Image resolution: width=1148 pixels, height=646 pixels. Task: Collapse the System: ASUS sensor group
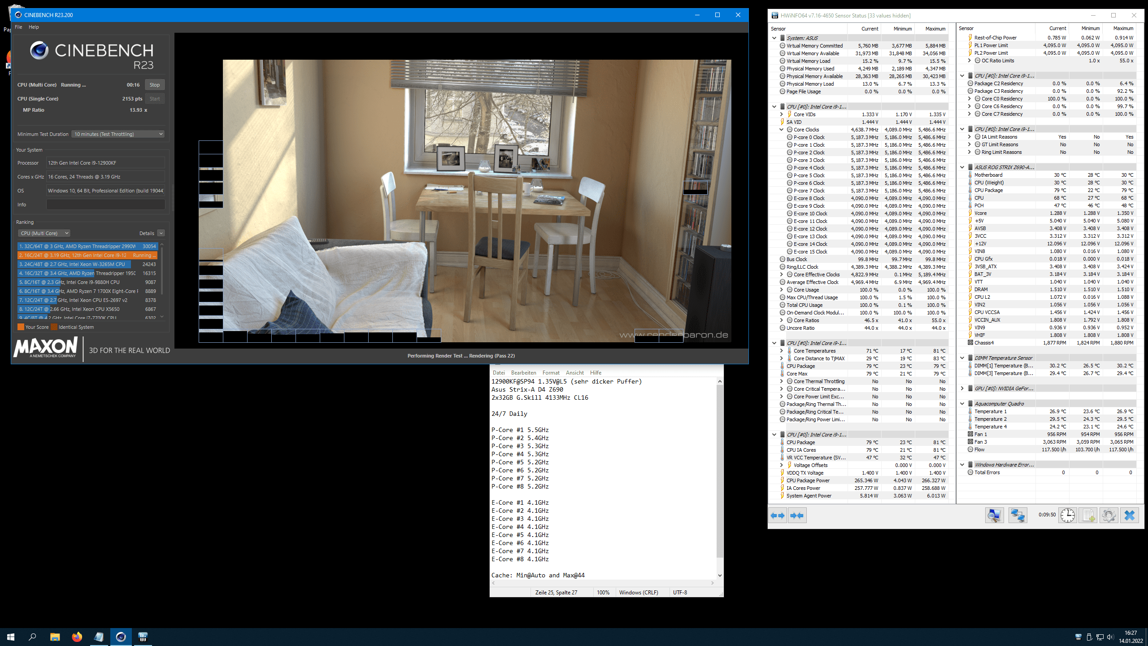tap(774, 38)
